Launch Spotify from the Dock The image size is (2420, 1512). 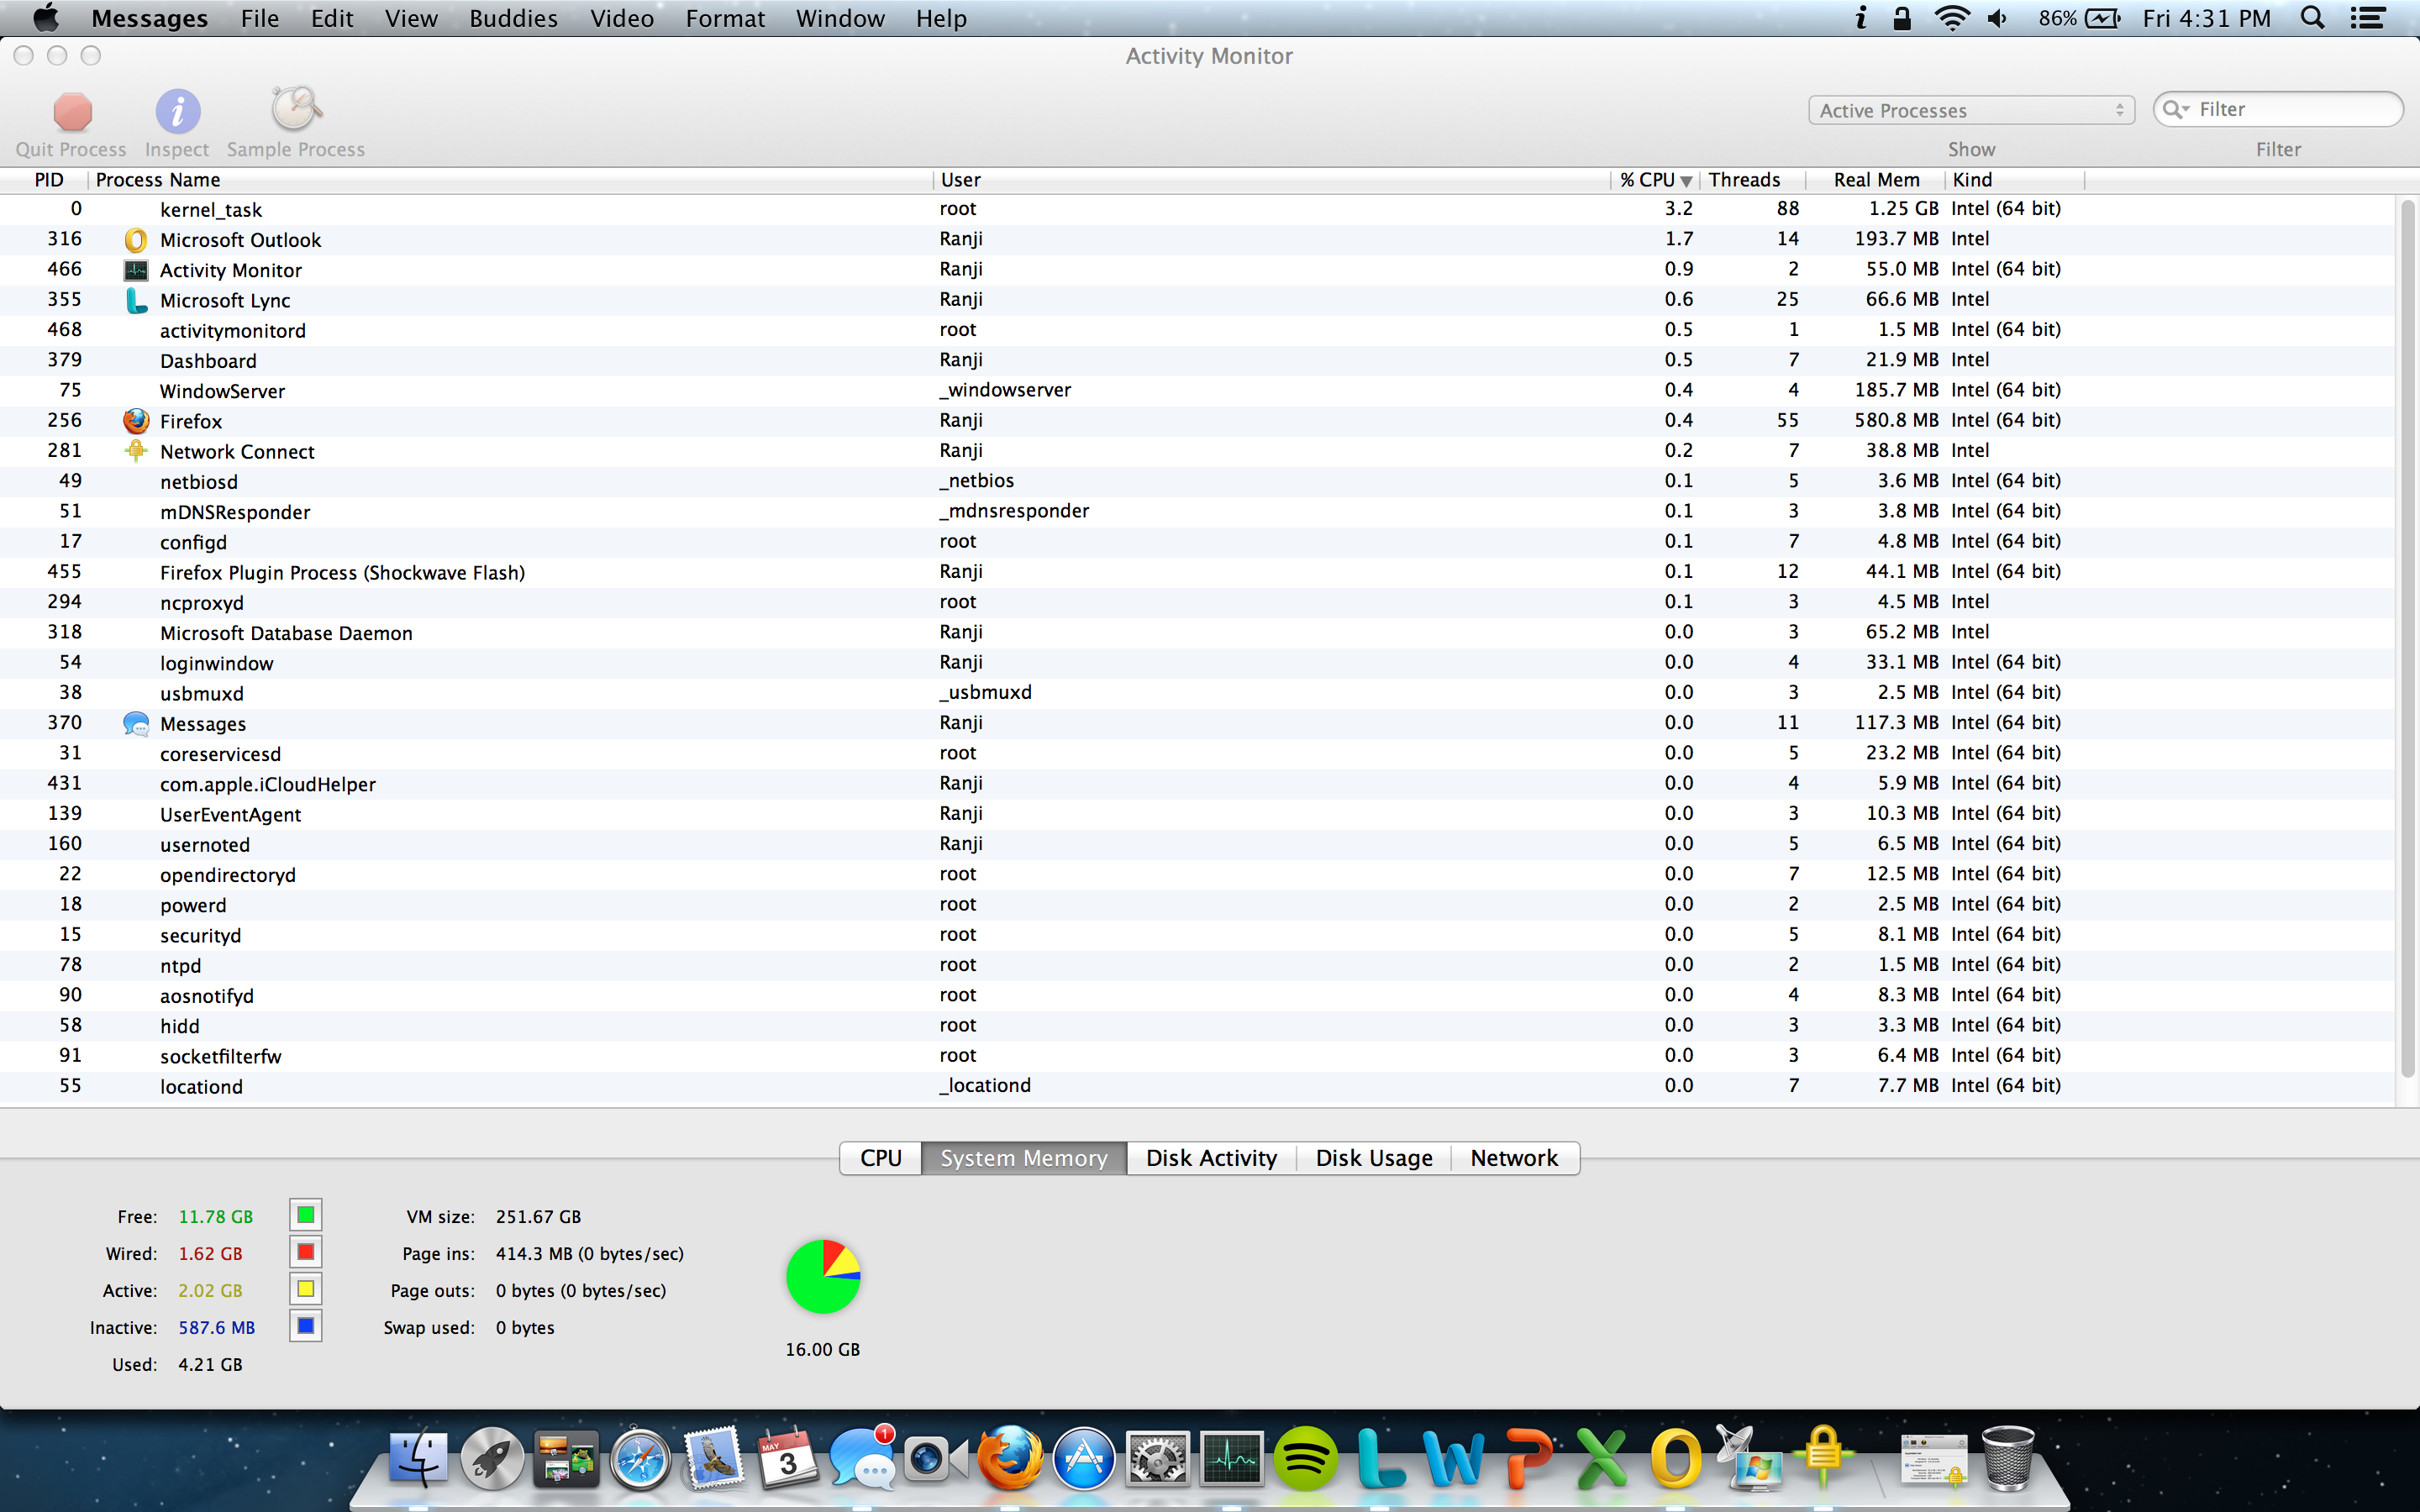[1305, 1459]
